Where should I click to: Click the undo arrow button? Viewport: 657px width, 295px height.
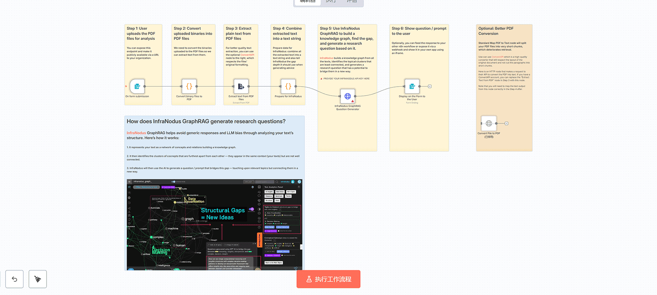pos(14,279)
